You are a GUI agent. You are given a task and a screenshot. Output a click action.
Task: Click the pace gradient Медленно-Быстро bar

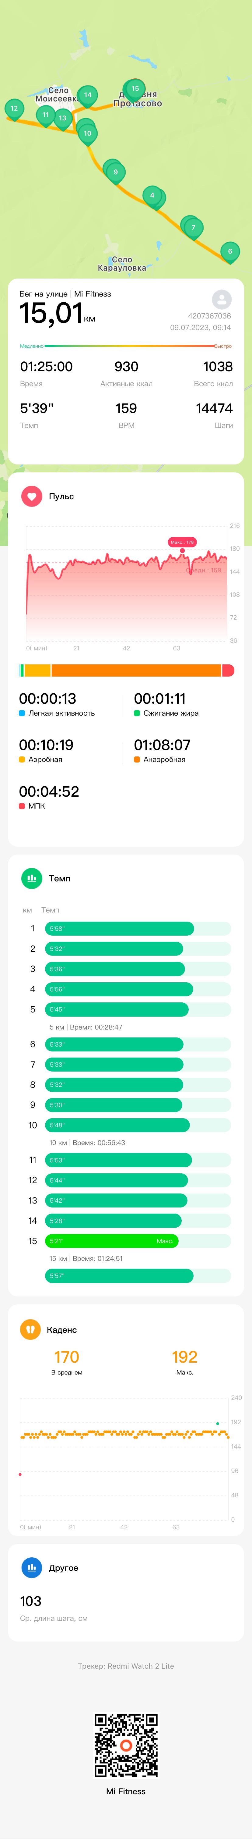point(126,346)
